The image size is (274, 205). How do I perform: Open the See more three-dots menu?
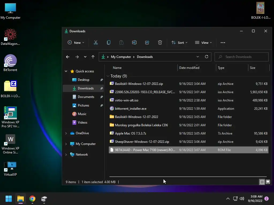coord(223,42)
